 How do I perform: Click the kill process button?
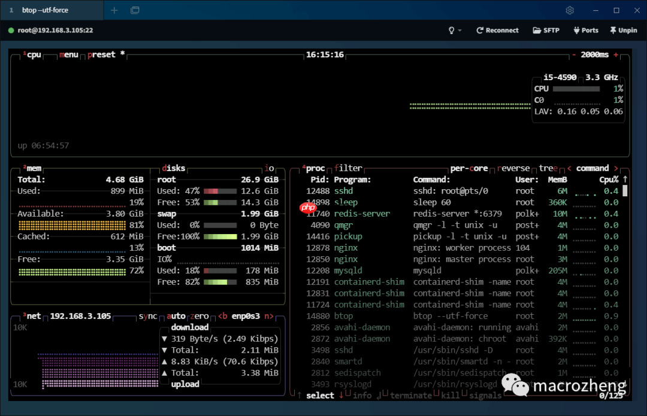point(450,395)
